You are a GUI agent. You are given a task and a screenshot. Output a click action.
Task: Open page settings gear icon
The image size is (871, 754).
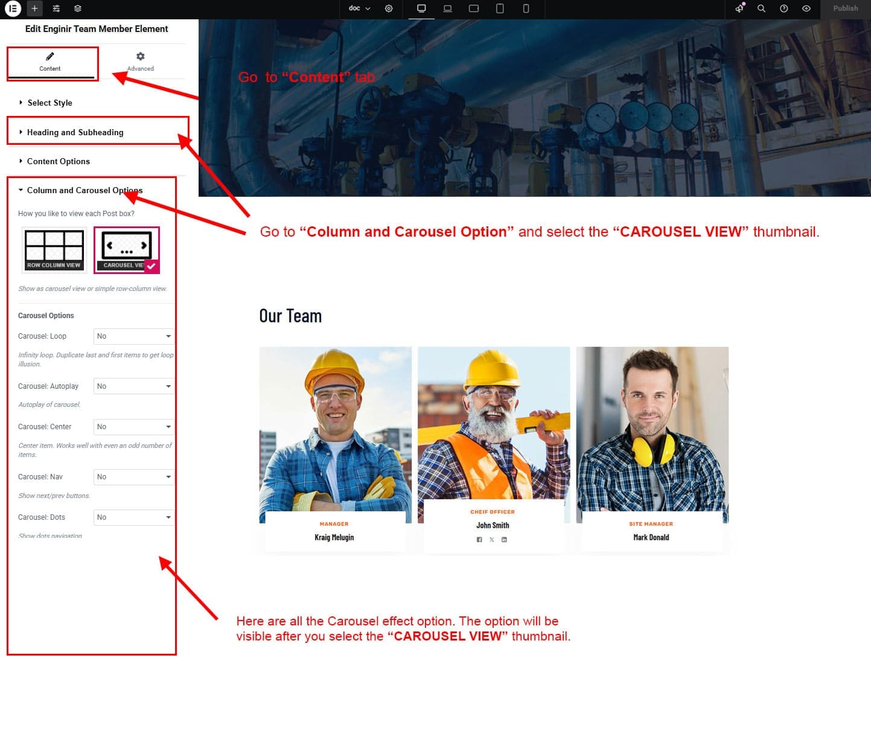point(389,8)
